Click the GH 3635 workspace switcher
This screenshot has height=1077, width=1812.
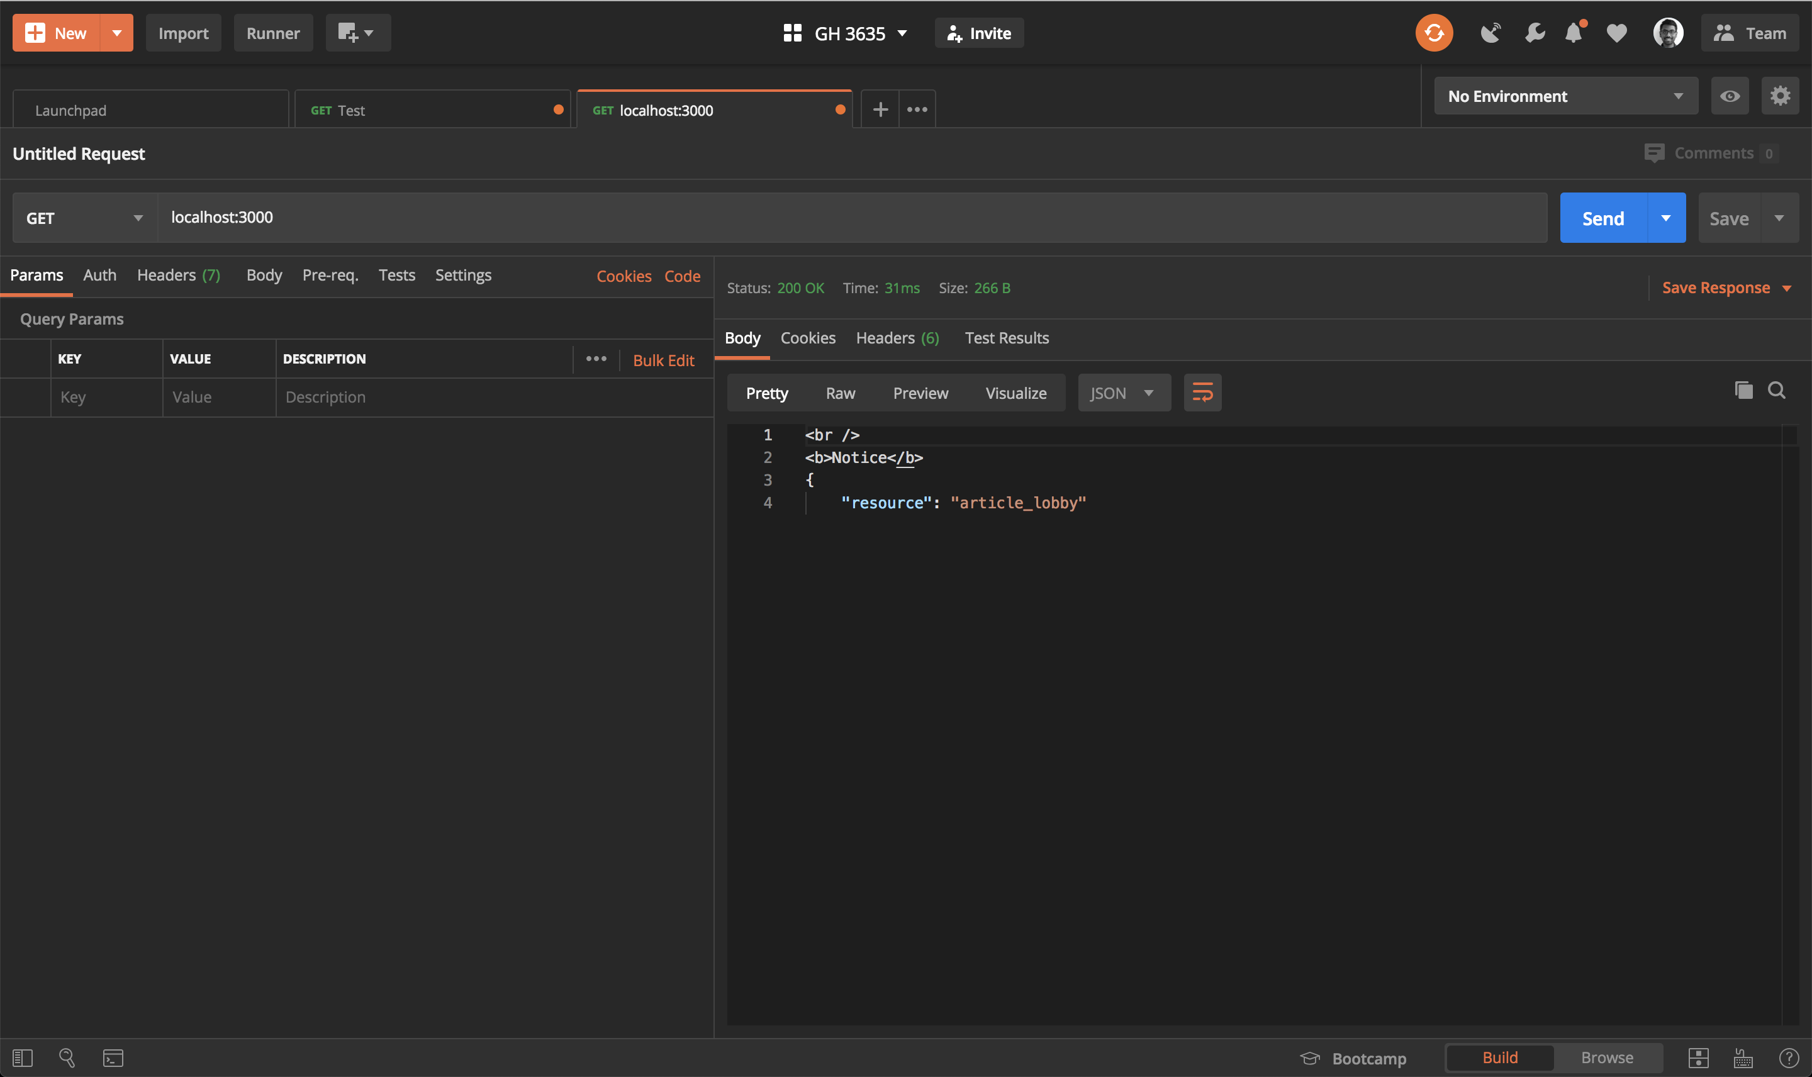(x=846, y=33)
